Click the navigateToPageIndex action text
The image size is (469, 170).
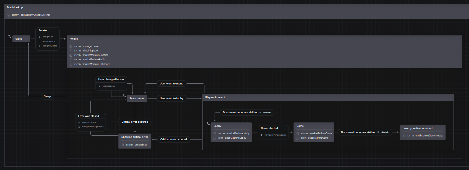(x=93, y=127)
